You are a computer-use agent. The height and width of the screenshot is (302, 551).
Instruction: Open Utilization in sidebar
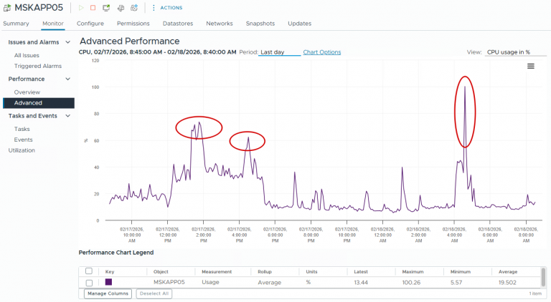coord(22,150)
